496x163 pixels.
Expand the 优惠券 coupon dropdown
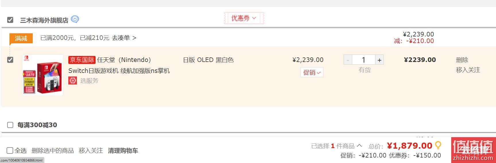pyautogui.click(x=244, y=18)
